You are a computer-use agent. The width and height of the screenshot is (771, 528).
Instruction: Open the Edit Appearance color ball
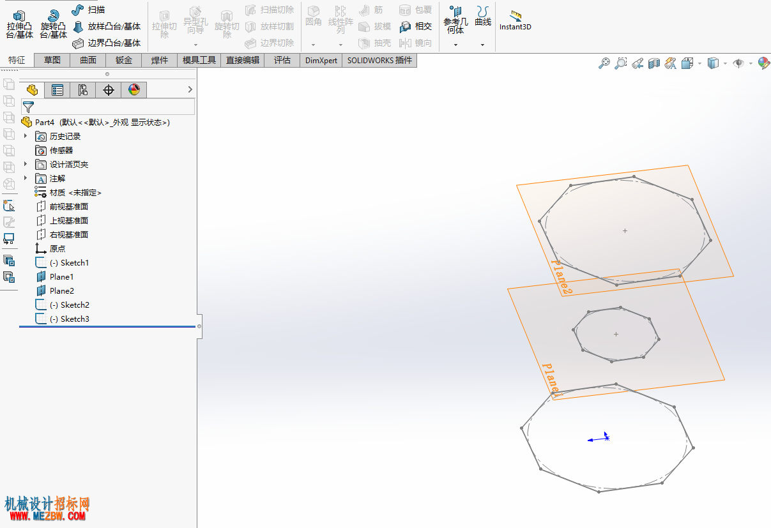tap(763, 63)
